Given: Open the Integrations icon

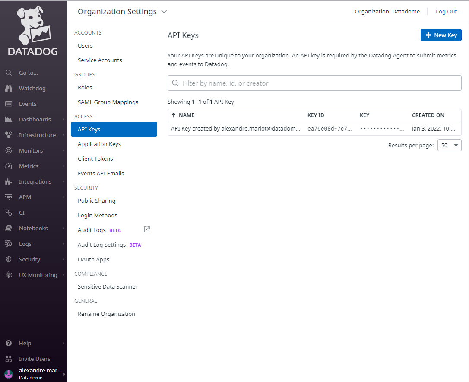Looking at the screenshot, I should tap(9, 181).
